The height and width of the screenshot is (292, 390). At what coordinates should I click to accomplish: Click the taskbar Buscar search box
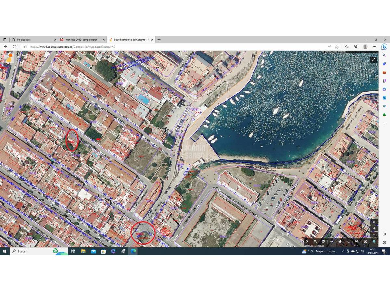pos(39,251)
